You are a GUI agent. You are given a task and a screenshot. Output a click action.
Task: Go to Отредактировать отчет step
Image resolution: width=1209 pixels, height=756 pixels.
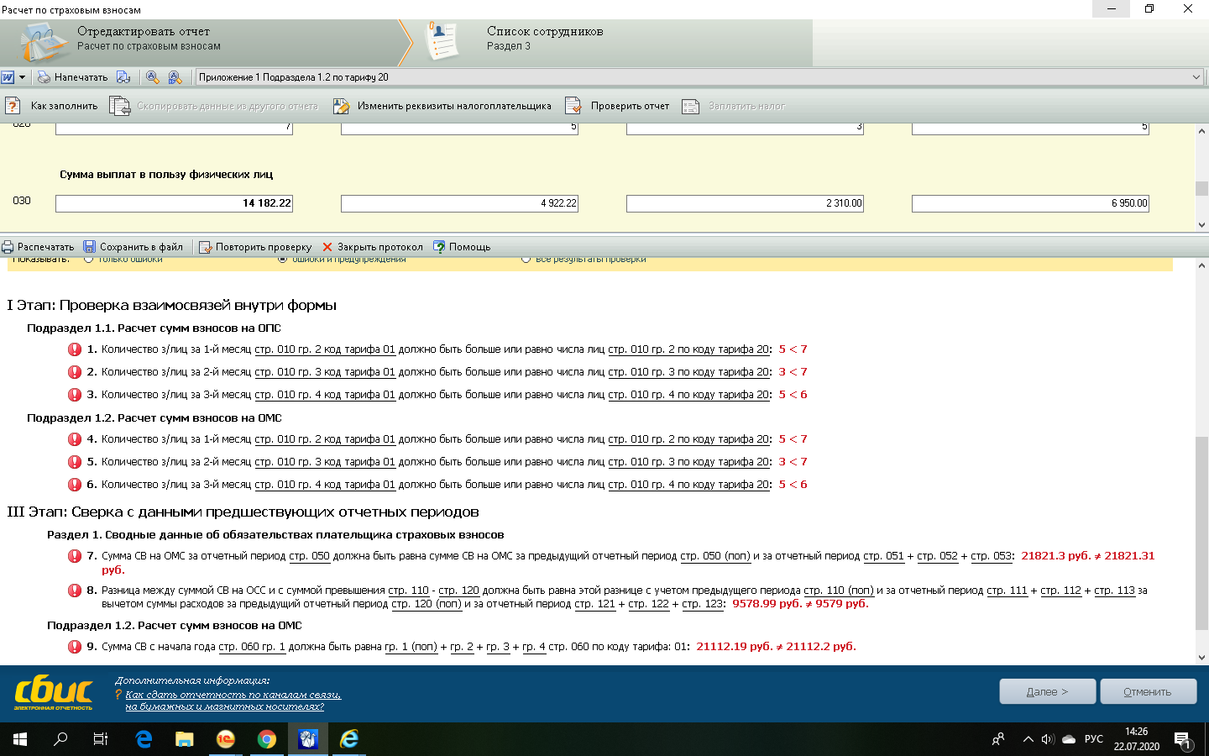(143, 39)
